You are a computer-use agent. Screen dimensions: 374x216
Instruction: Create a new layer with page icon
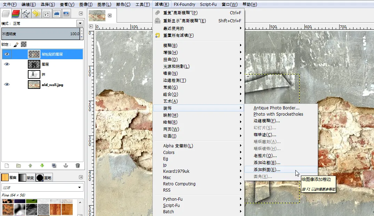[7, 165]
